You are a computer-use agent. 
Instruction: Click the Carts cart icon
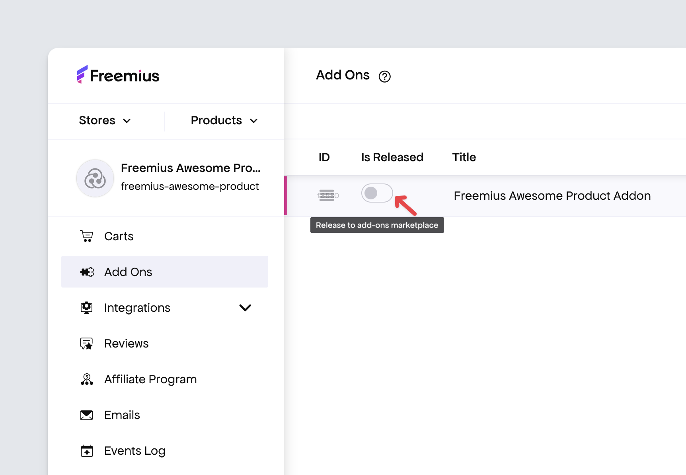pyautogui.click(x=86, y=236)
